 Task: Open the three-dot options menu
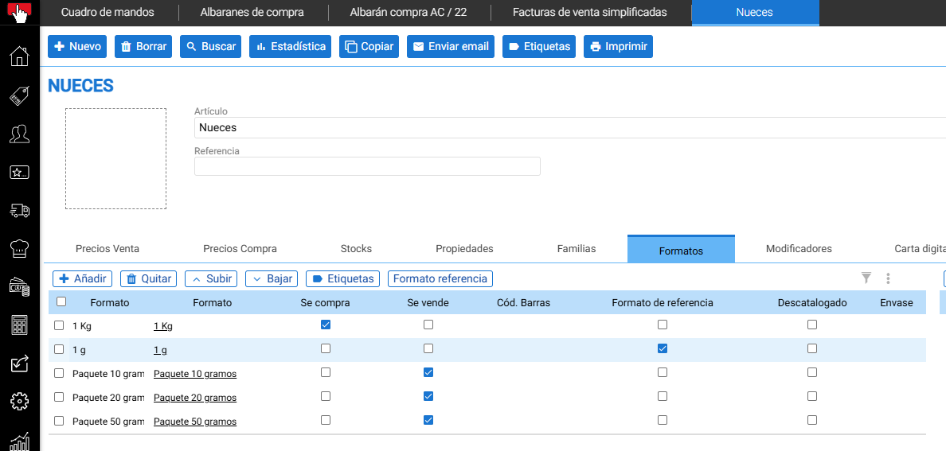pyautogui.click(x=888, y=278)
